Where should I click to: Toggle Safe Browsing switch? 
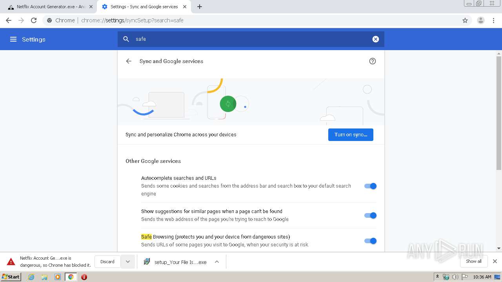[370, 241]
